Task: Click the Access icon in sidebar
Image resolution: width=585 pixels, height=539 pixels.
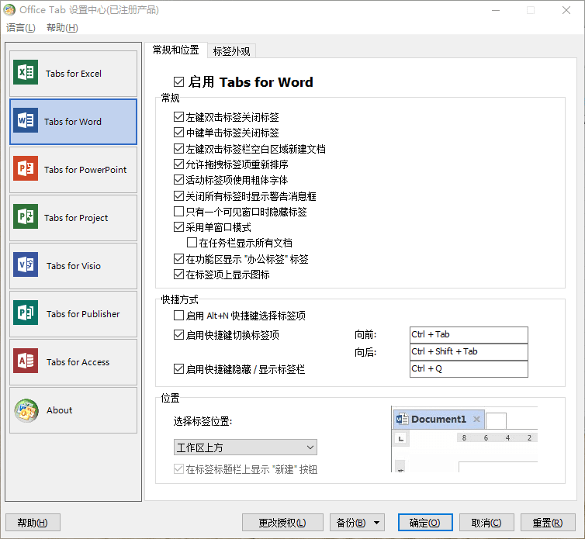Action: (x=26, y=361)
